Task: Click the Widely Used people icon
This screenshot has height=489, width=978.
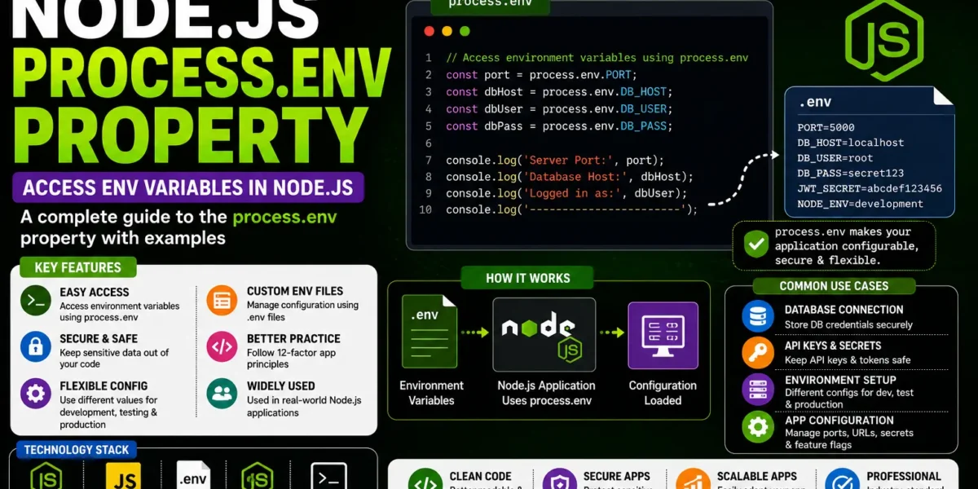Action: [221, 394]
